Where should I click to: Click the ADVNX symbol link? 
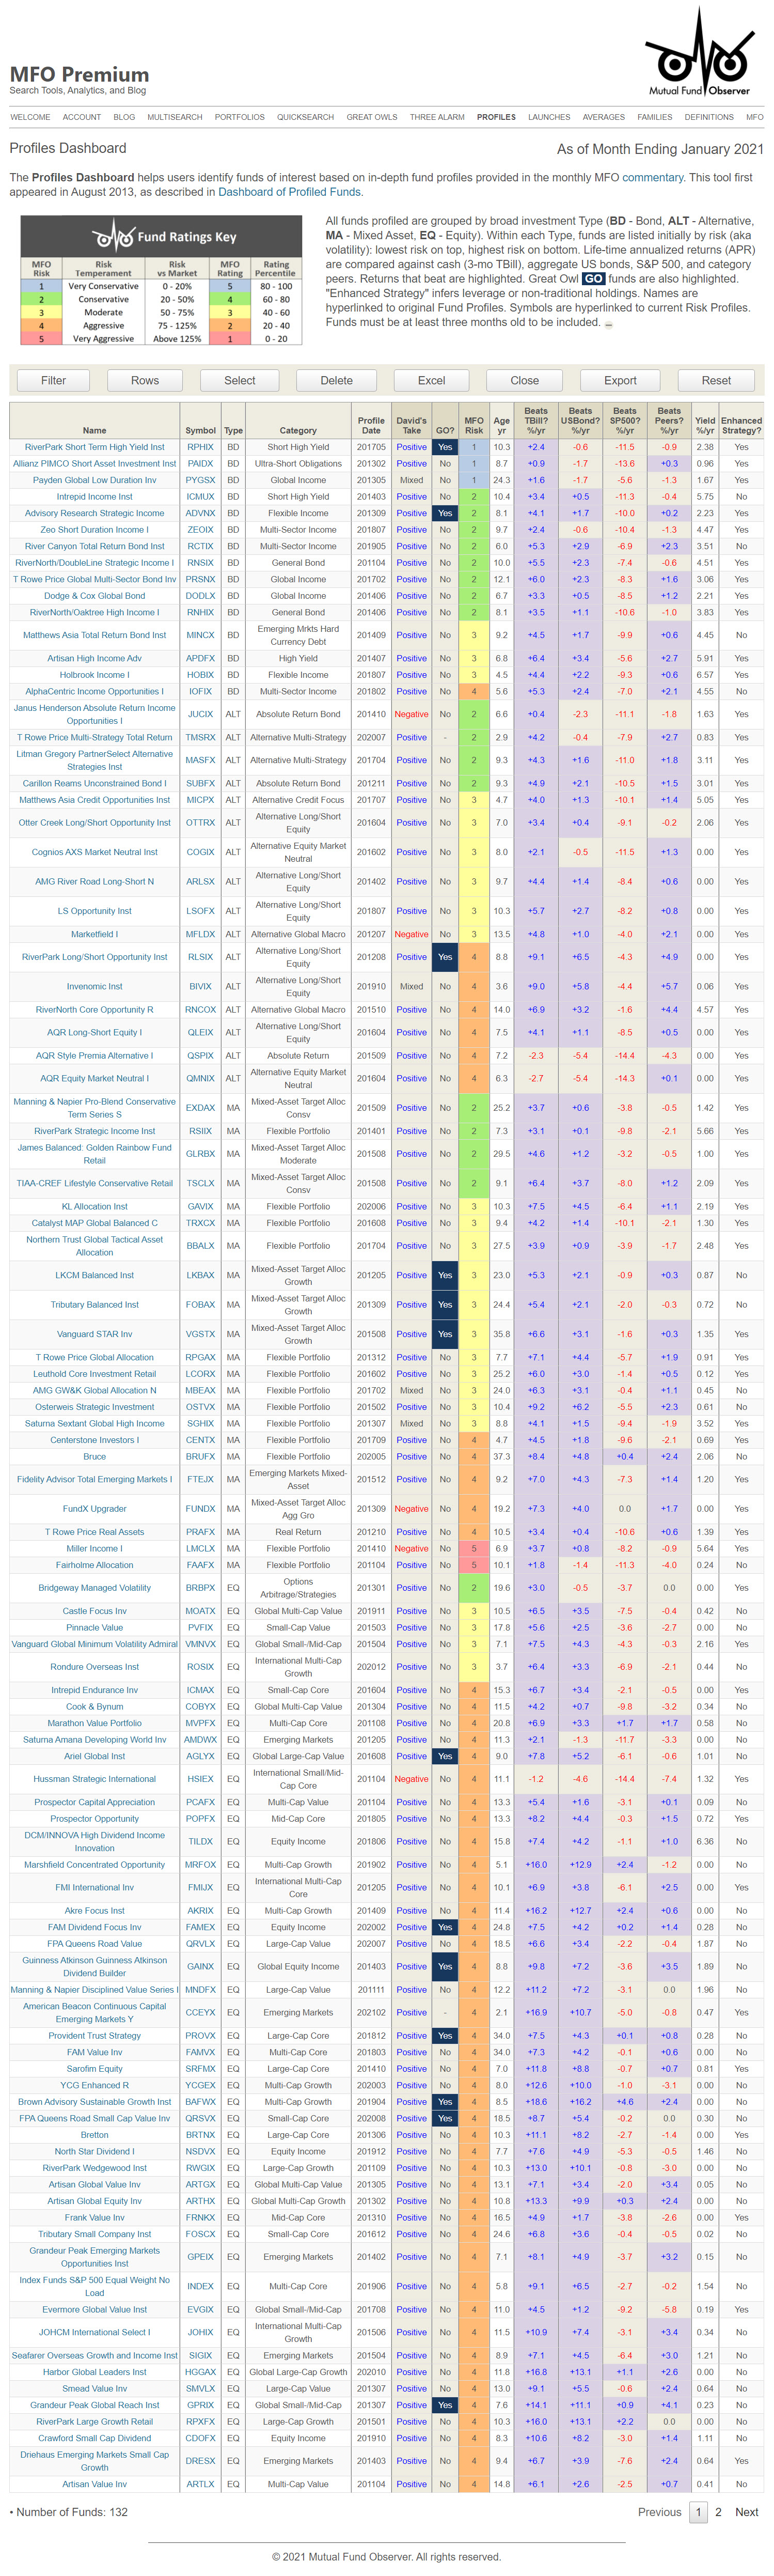pos(200,513)
